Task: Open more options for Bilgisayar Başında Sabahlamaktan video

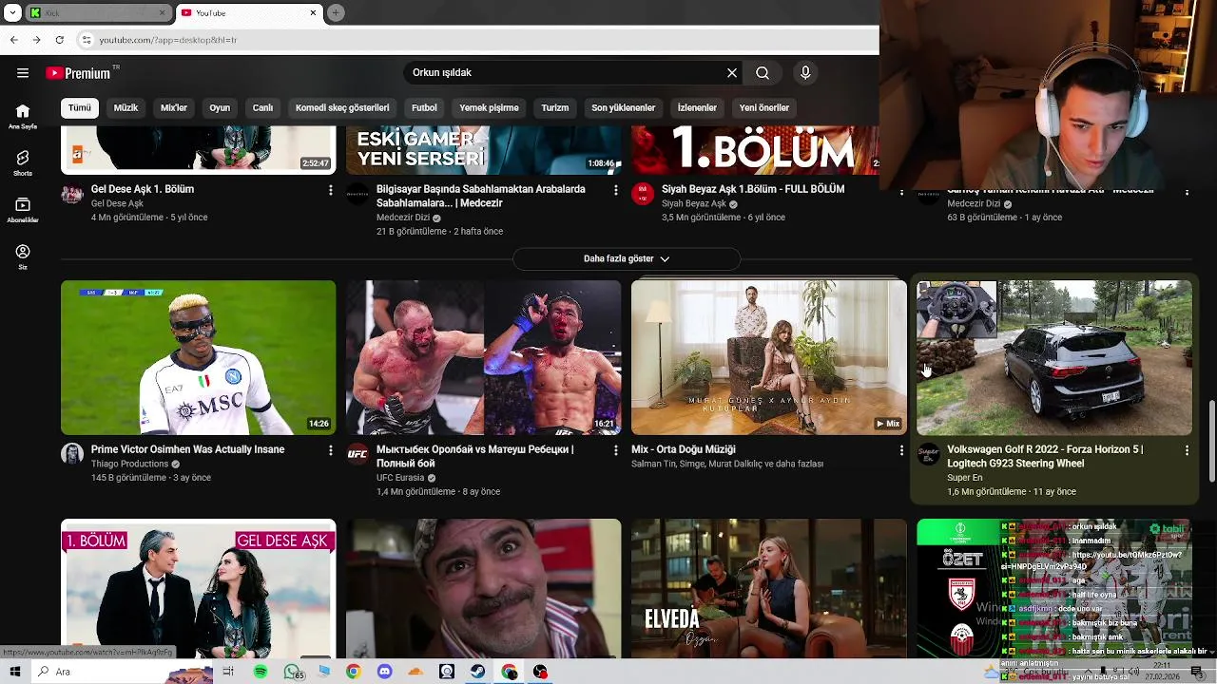Action: (x=615, y=190)
